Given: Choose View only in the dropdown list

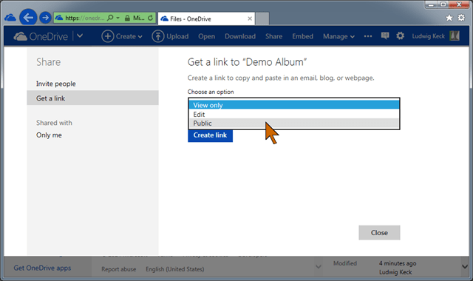Looking at the screenshot, I should point(294,105).
